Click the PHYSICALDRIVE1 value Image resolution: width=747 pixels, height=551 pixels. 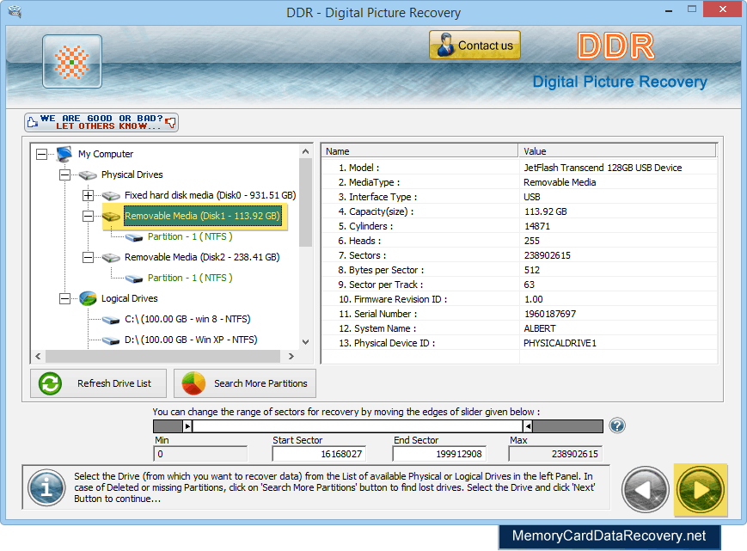(x=560, y=343)
